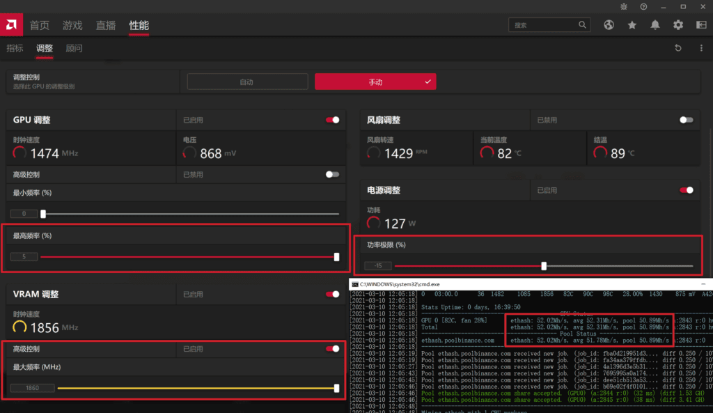Image resolution: width=713 pixels, height=413 pixels.
Task: Click the search magnifier icon
Action: pyautogui.click(x=582, y=24)
